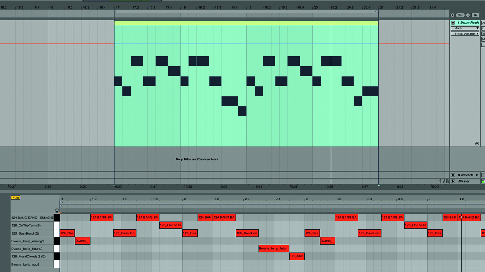The height and width of the screenshot is (272, 485).
Task: Select 125_BassBen note near beat 3.3
Action: [x=370, y=233]
